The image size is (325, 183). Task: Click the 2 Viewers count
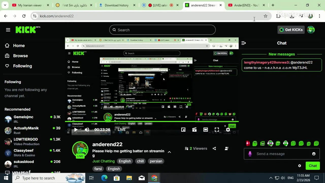click(196, 148)
